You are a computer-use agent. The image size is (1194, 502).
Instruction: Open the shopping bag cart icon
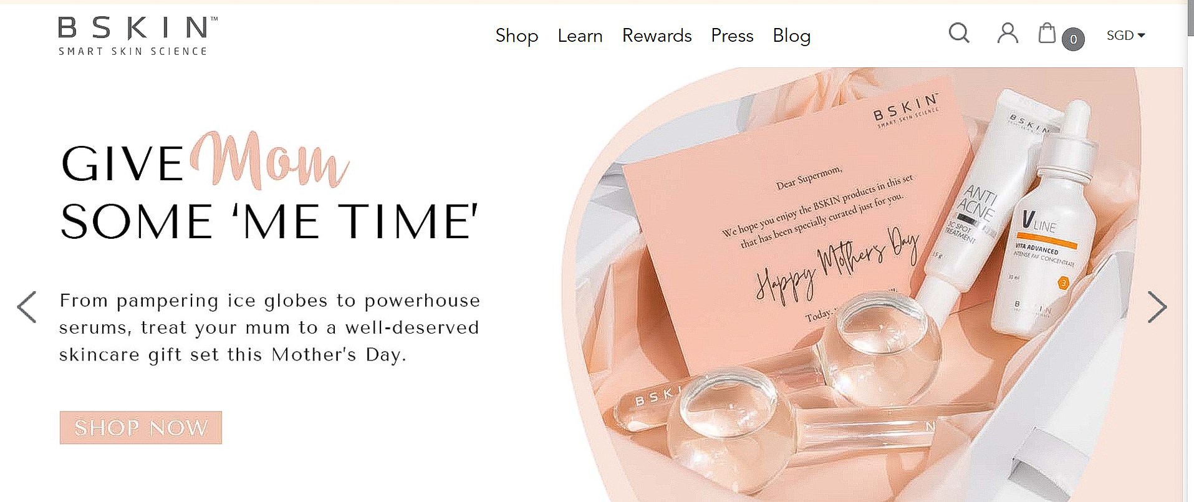coord(1047,33)
